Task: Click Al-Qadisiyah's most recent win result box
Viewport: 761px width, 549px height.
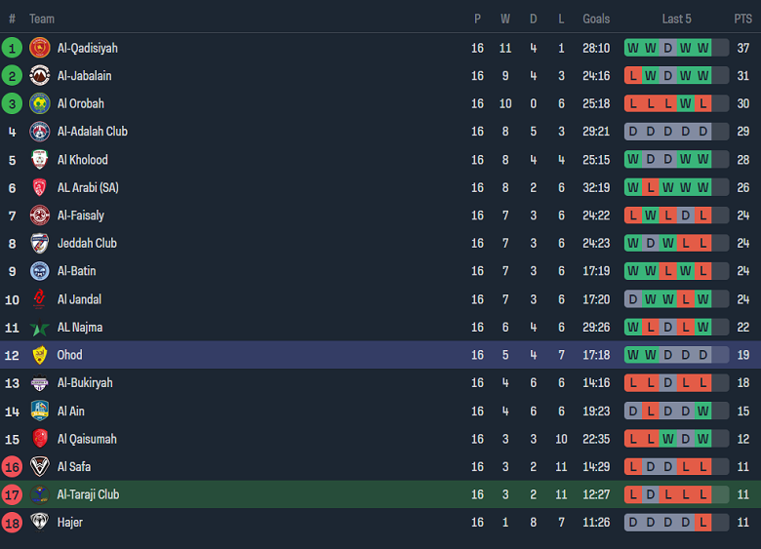Action: (x=702, y=48)
